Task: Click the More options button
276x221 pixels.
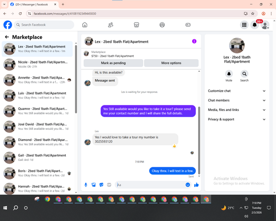Action: click(171, 63)
